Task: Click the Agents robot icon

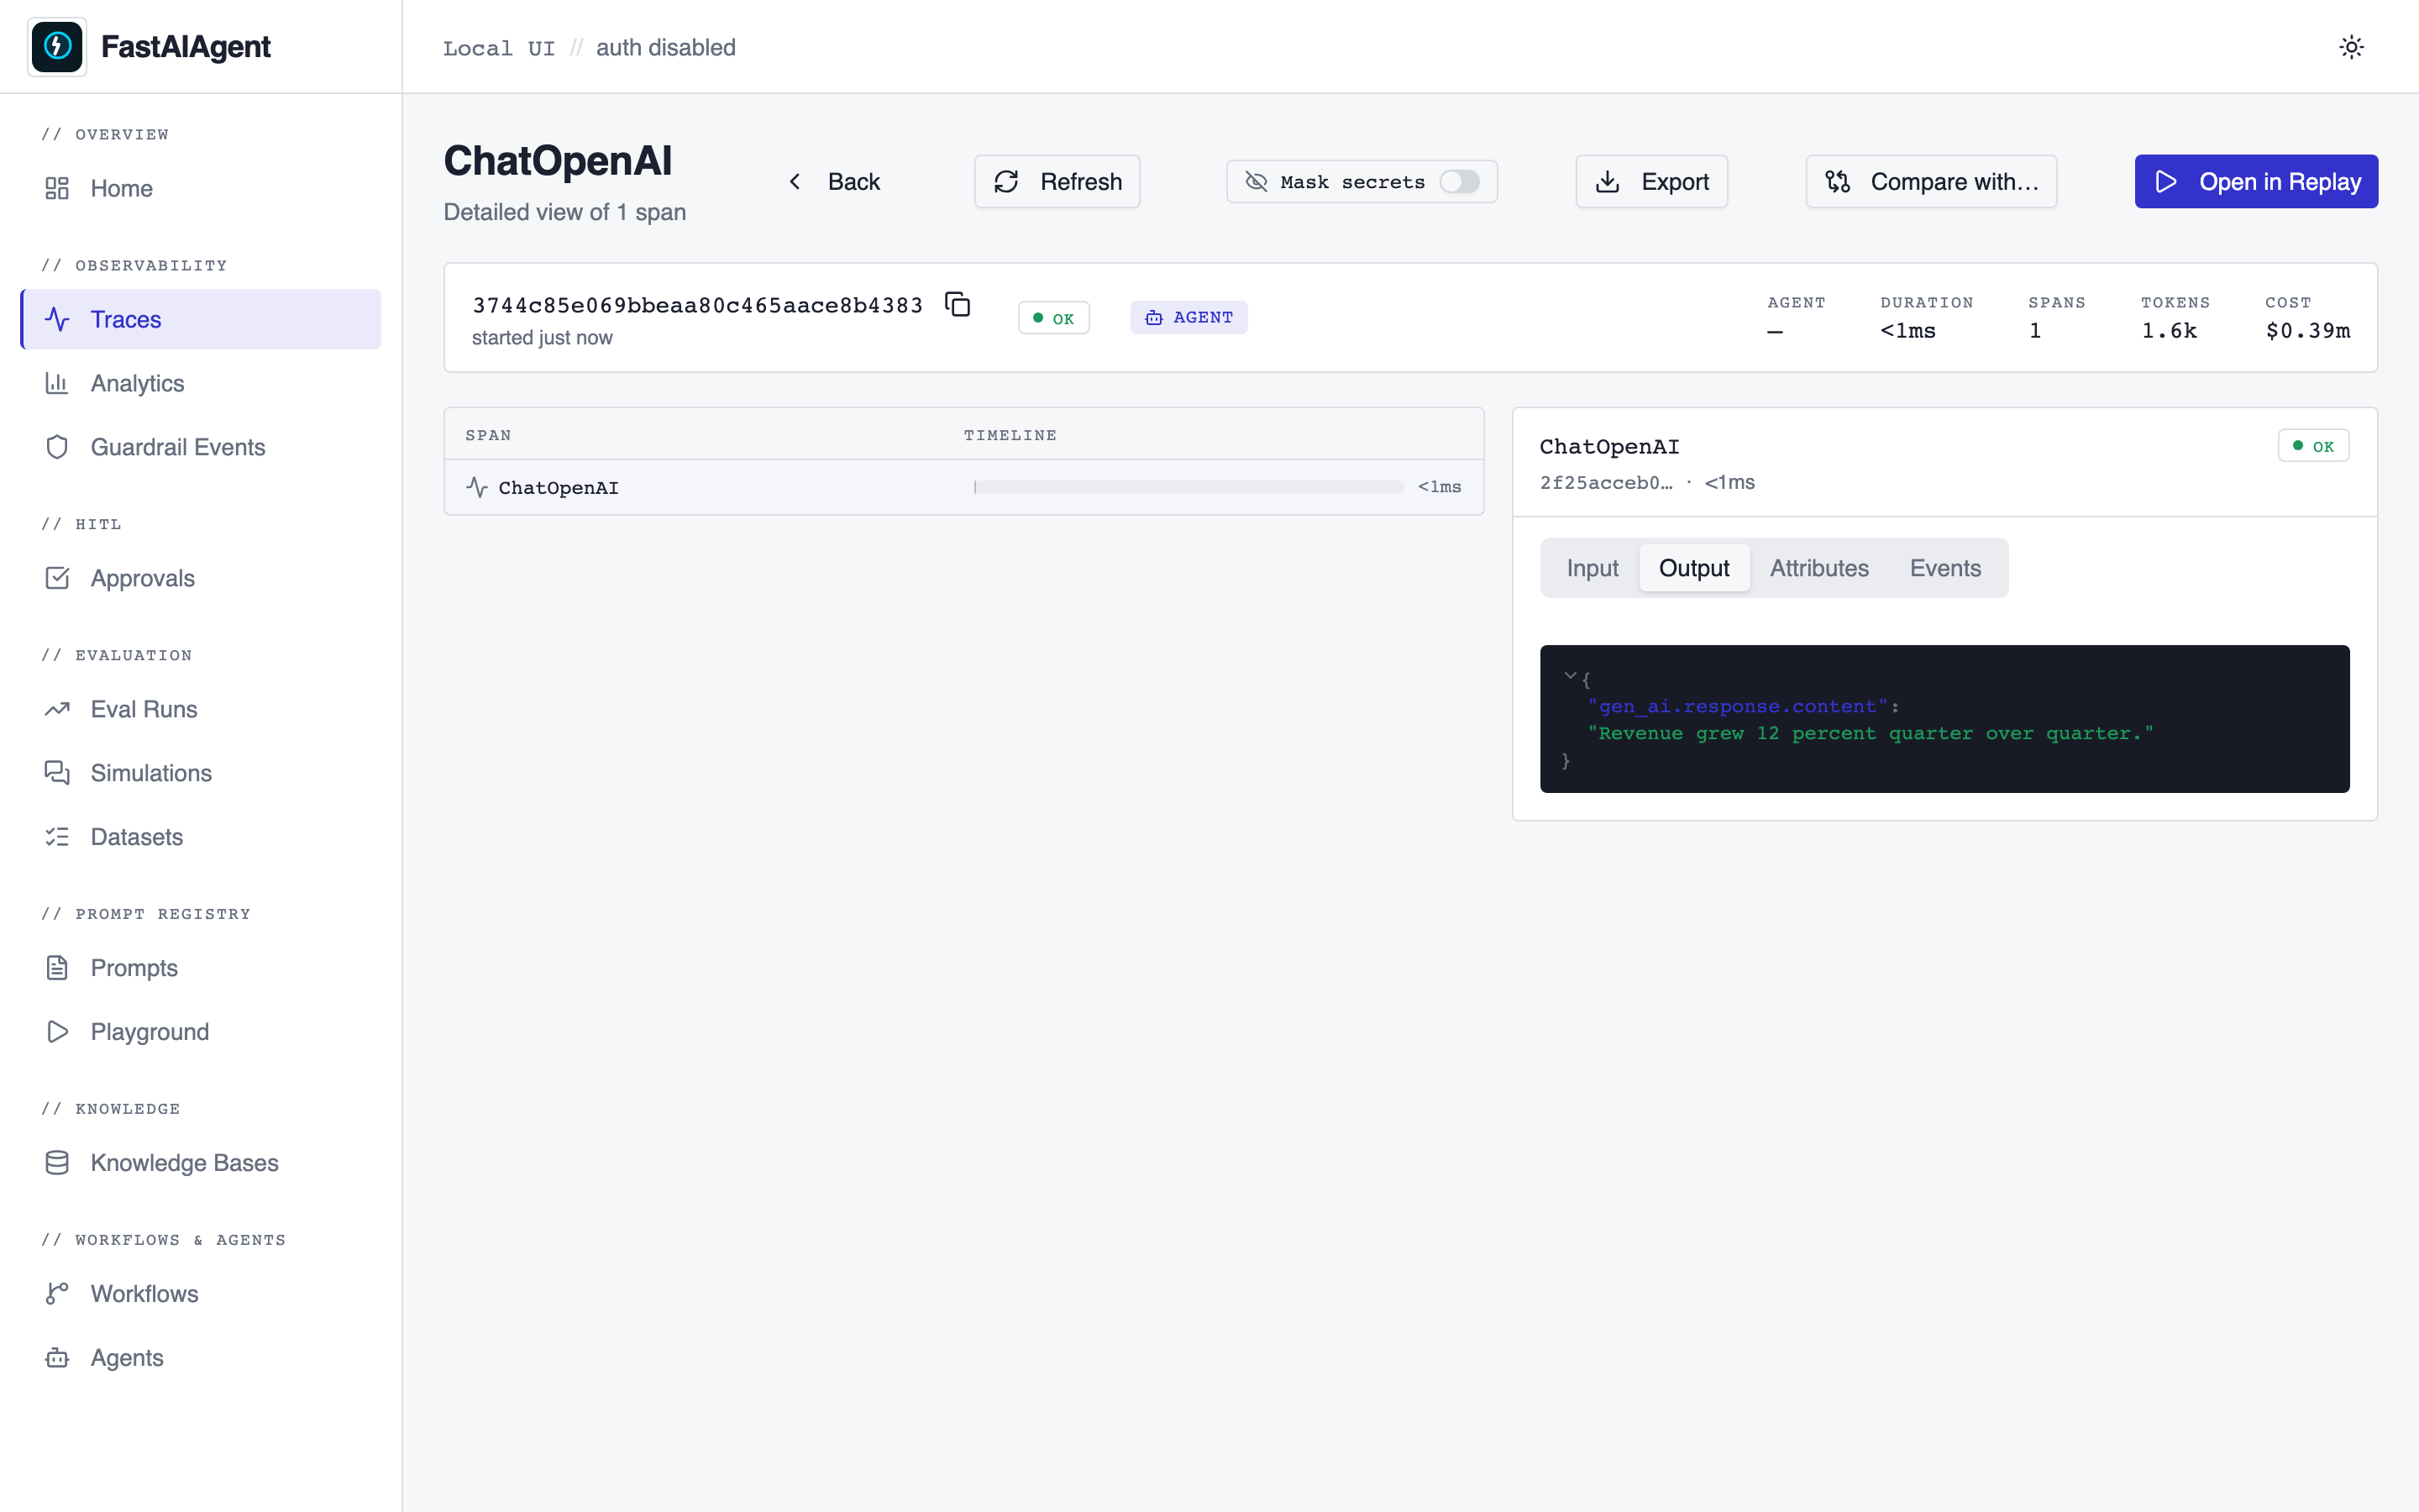Action: [57, 1358]
